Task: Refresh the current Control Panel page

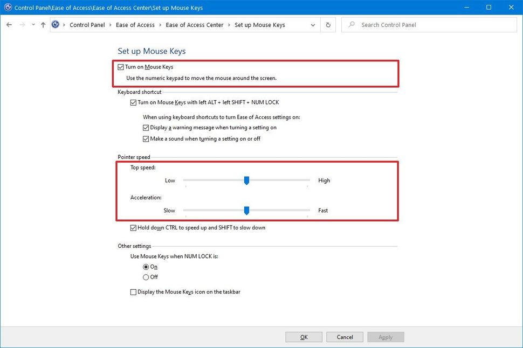Action: (328, 25)
